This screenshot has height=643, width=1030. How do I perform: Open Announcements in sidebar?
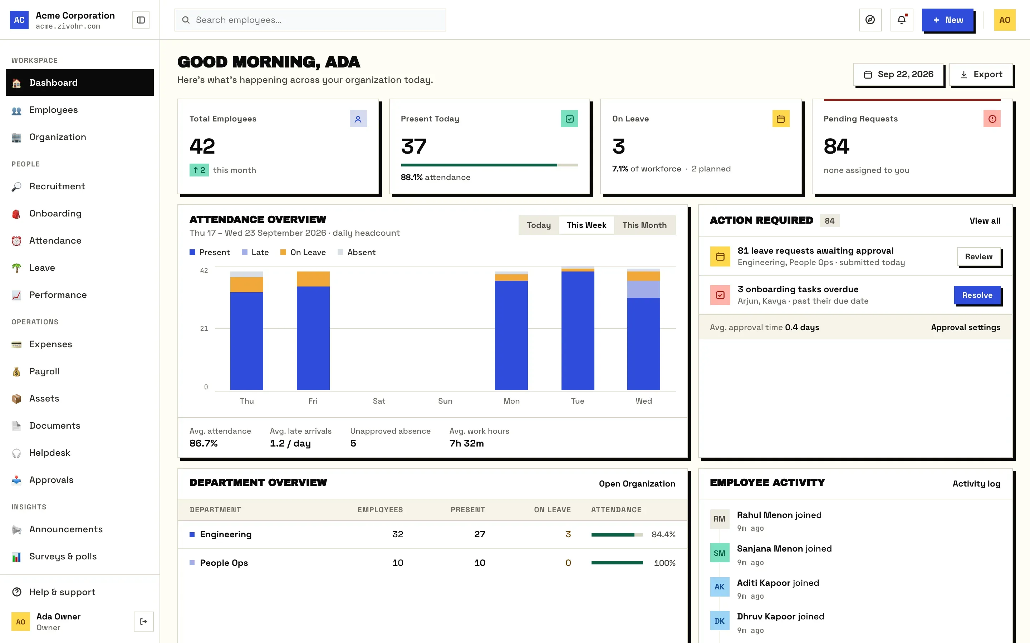(x=80, y=529)
